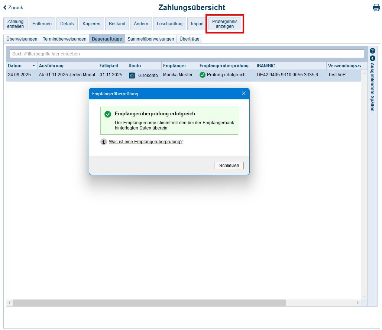
Task: Click the horizontal scrollbar thumb
Action: click(x=149, y=303)
